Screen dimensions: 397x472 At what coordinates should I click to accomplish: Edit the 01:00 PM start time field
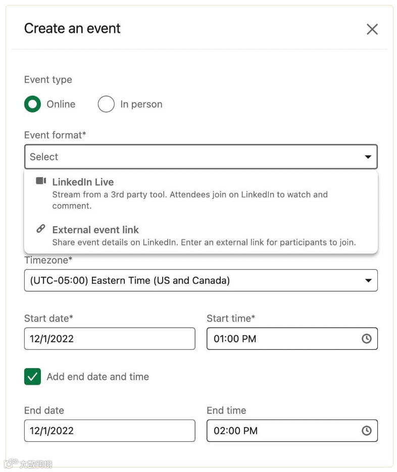(x=283, y=339)
